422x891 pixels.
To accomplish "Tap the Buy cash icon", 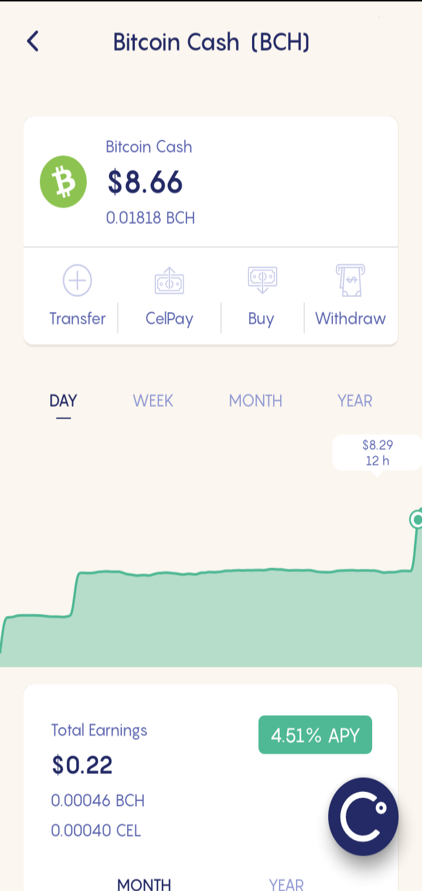I will (262, 280).
